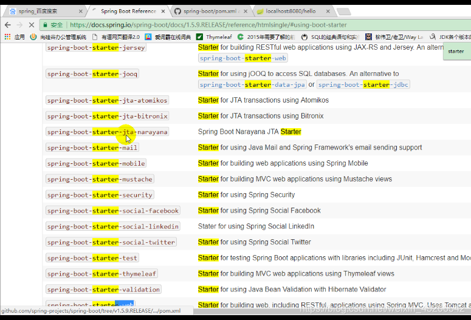Select spring-boot-starter-validation text

tap(103, 290)
